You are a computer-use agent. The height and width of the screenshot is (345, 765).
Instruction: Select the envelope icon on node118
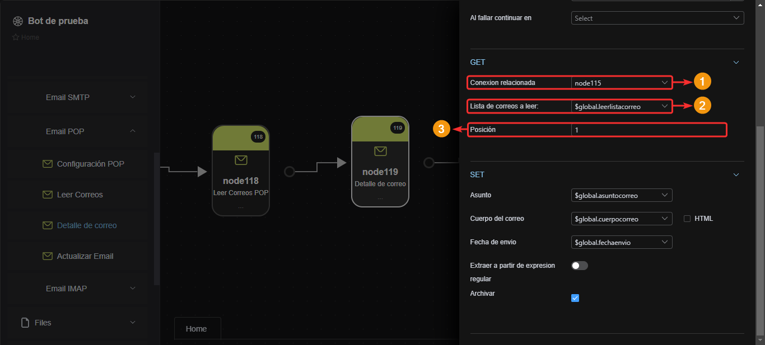[x=241, y=160]
